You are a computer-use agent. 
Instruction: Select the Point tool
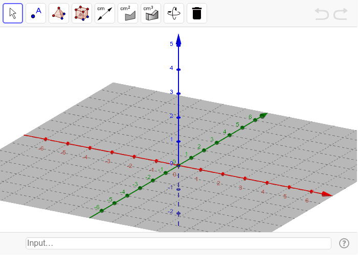click(x=36, y=13)
